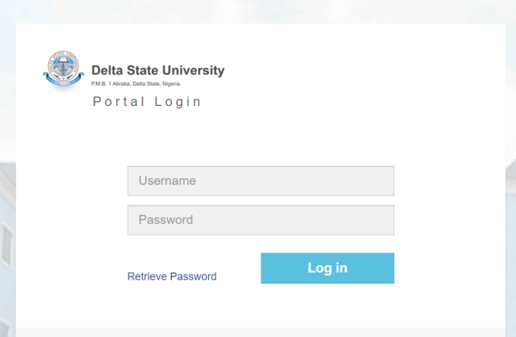Screen dimensions: 516x337
Task: Click in the Username input field
Action: pos(261,181)
